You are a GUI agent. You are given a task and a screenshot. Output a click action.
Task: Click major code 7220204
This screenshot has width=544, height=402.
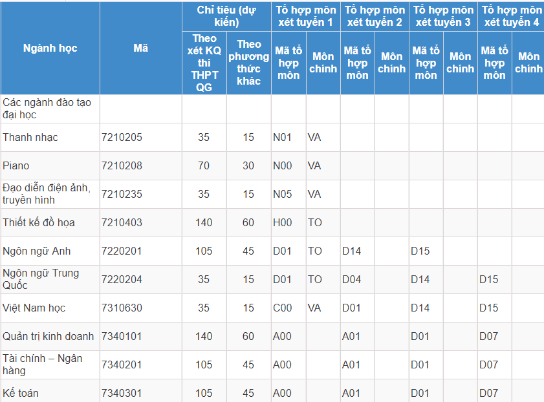coord(122,279)
